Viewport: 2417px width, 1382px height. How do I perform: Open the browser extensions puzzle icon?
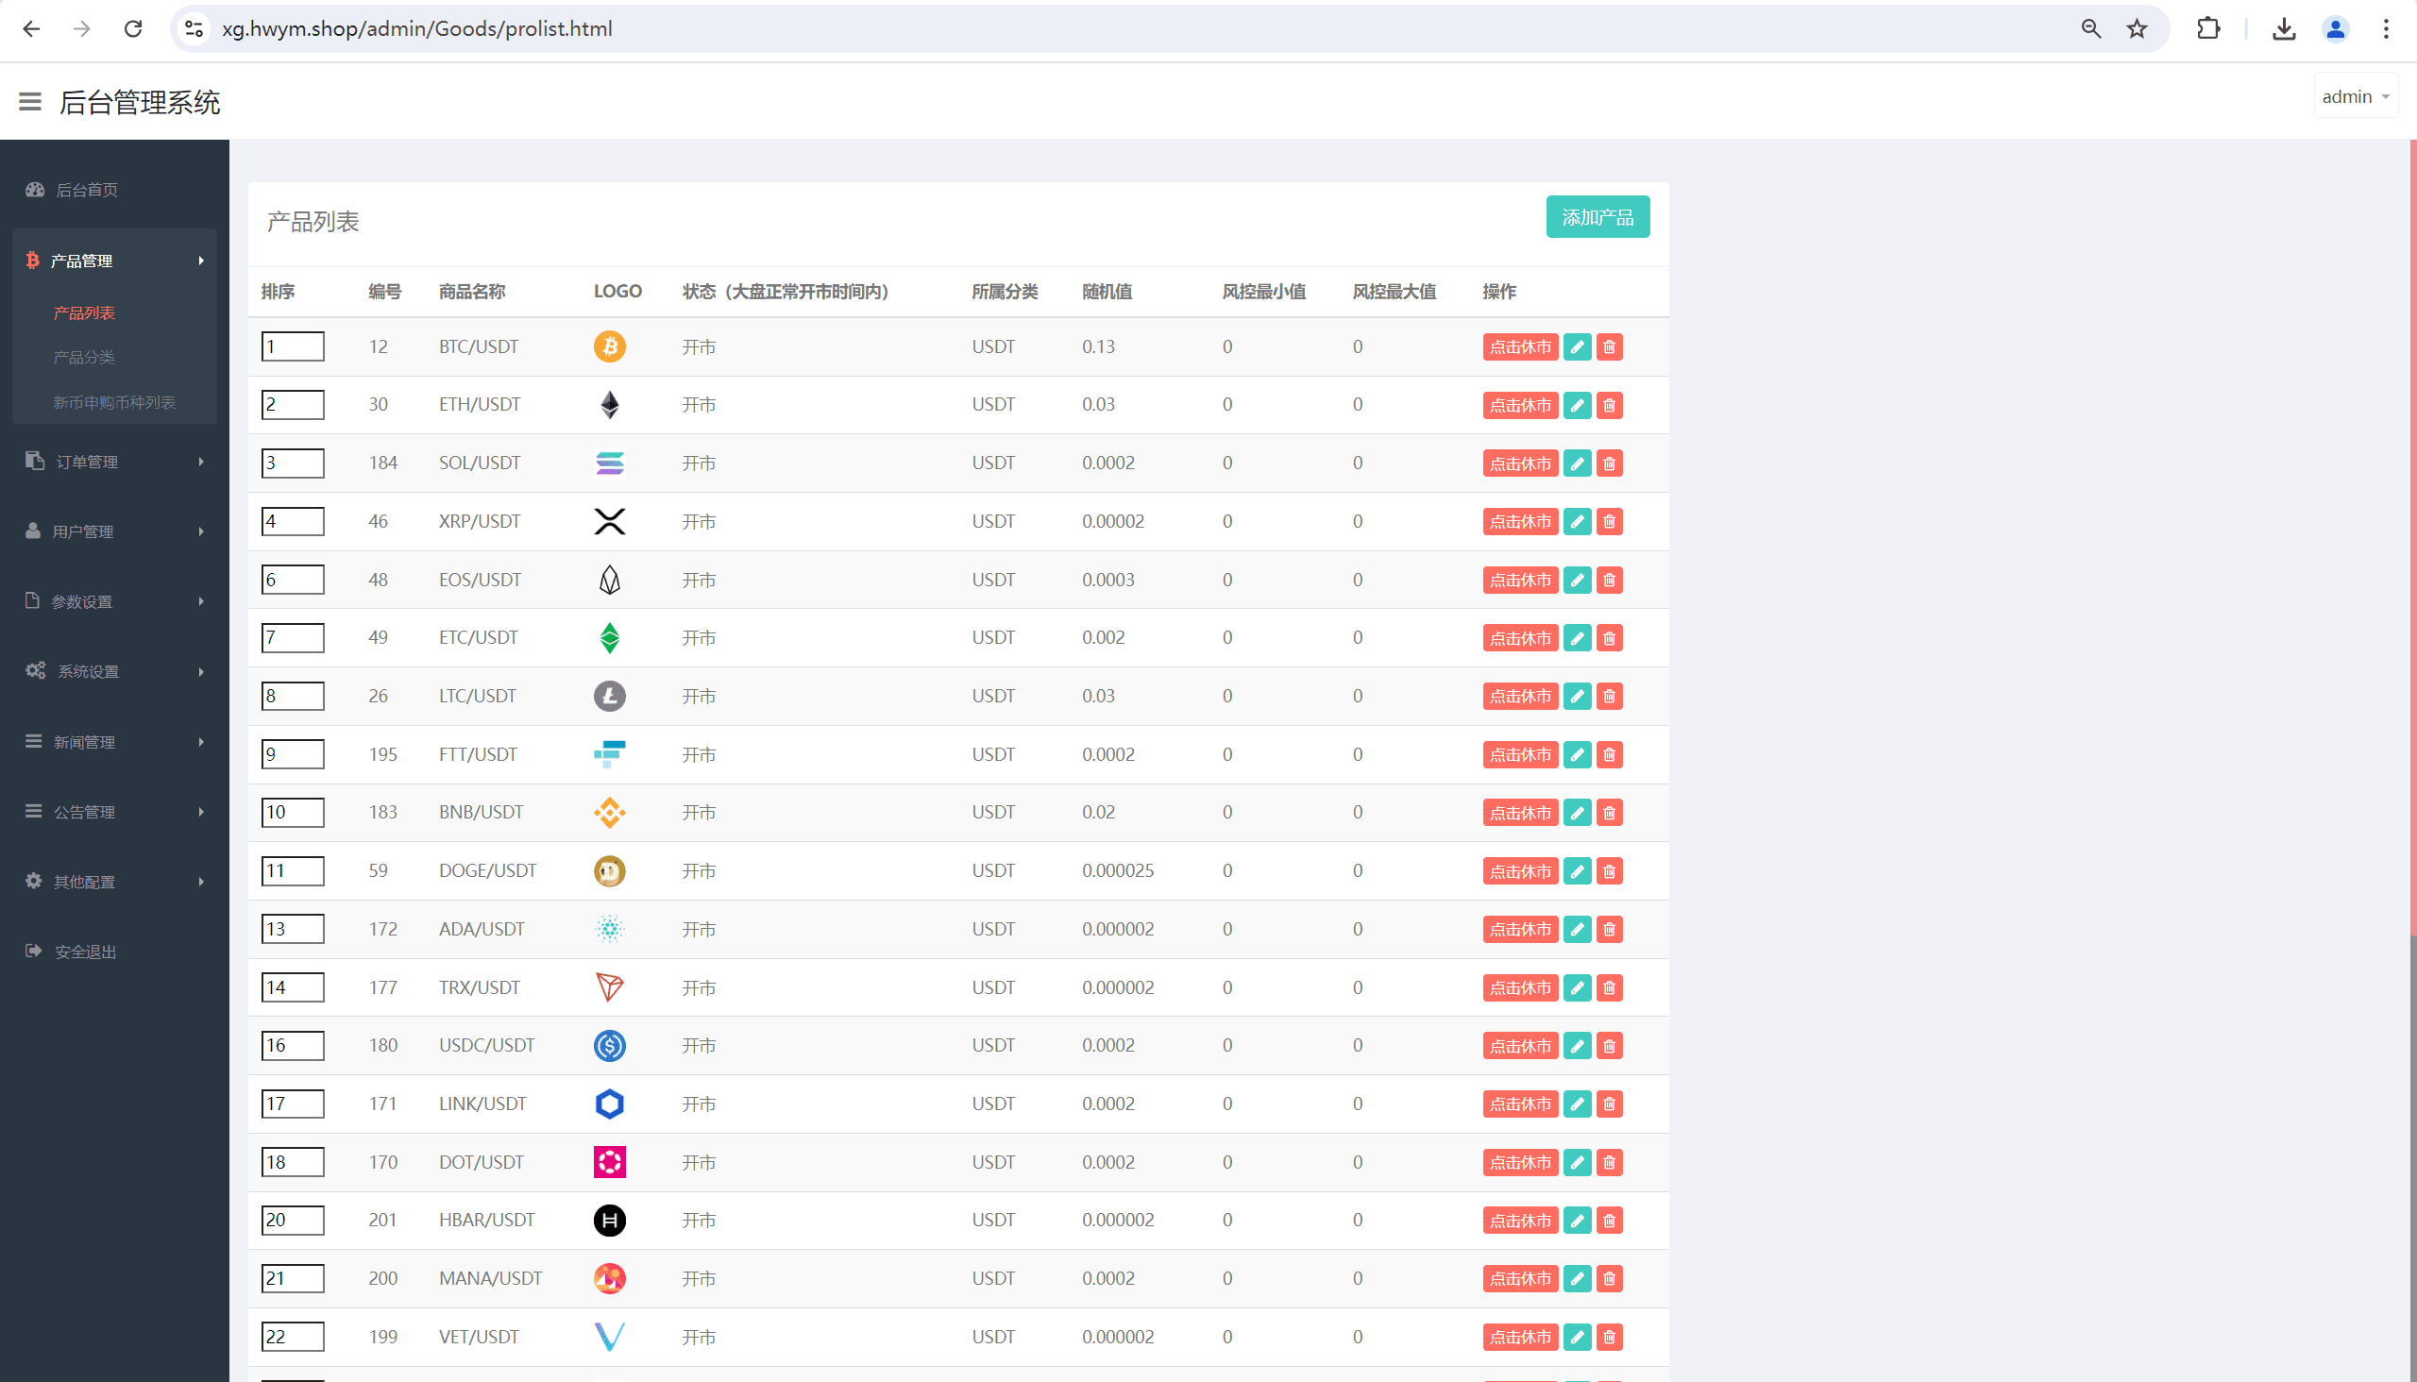2208,28
